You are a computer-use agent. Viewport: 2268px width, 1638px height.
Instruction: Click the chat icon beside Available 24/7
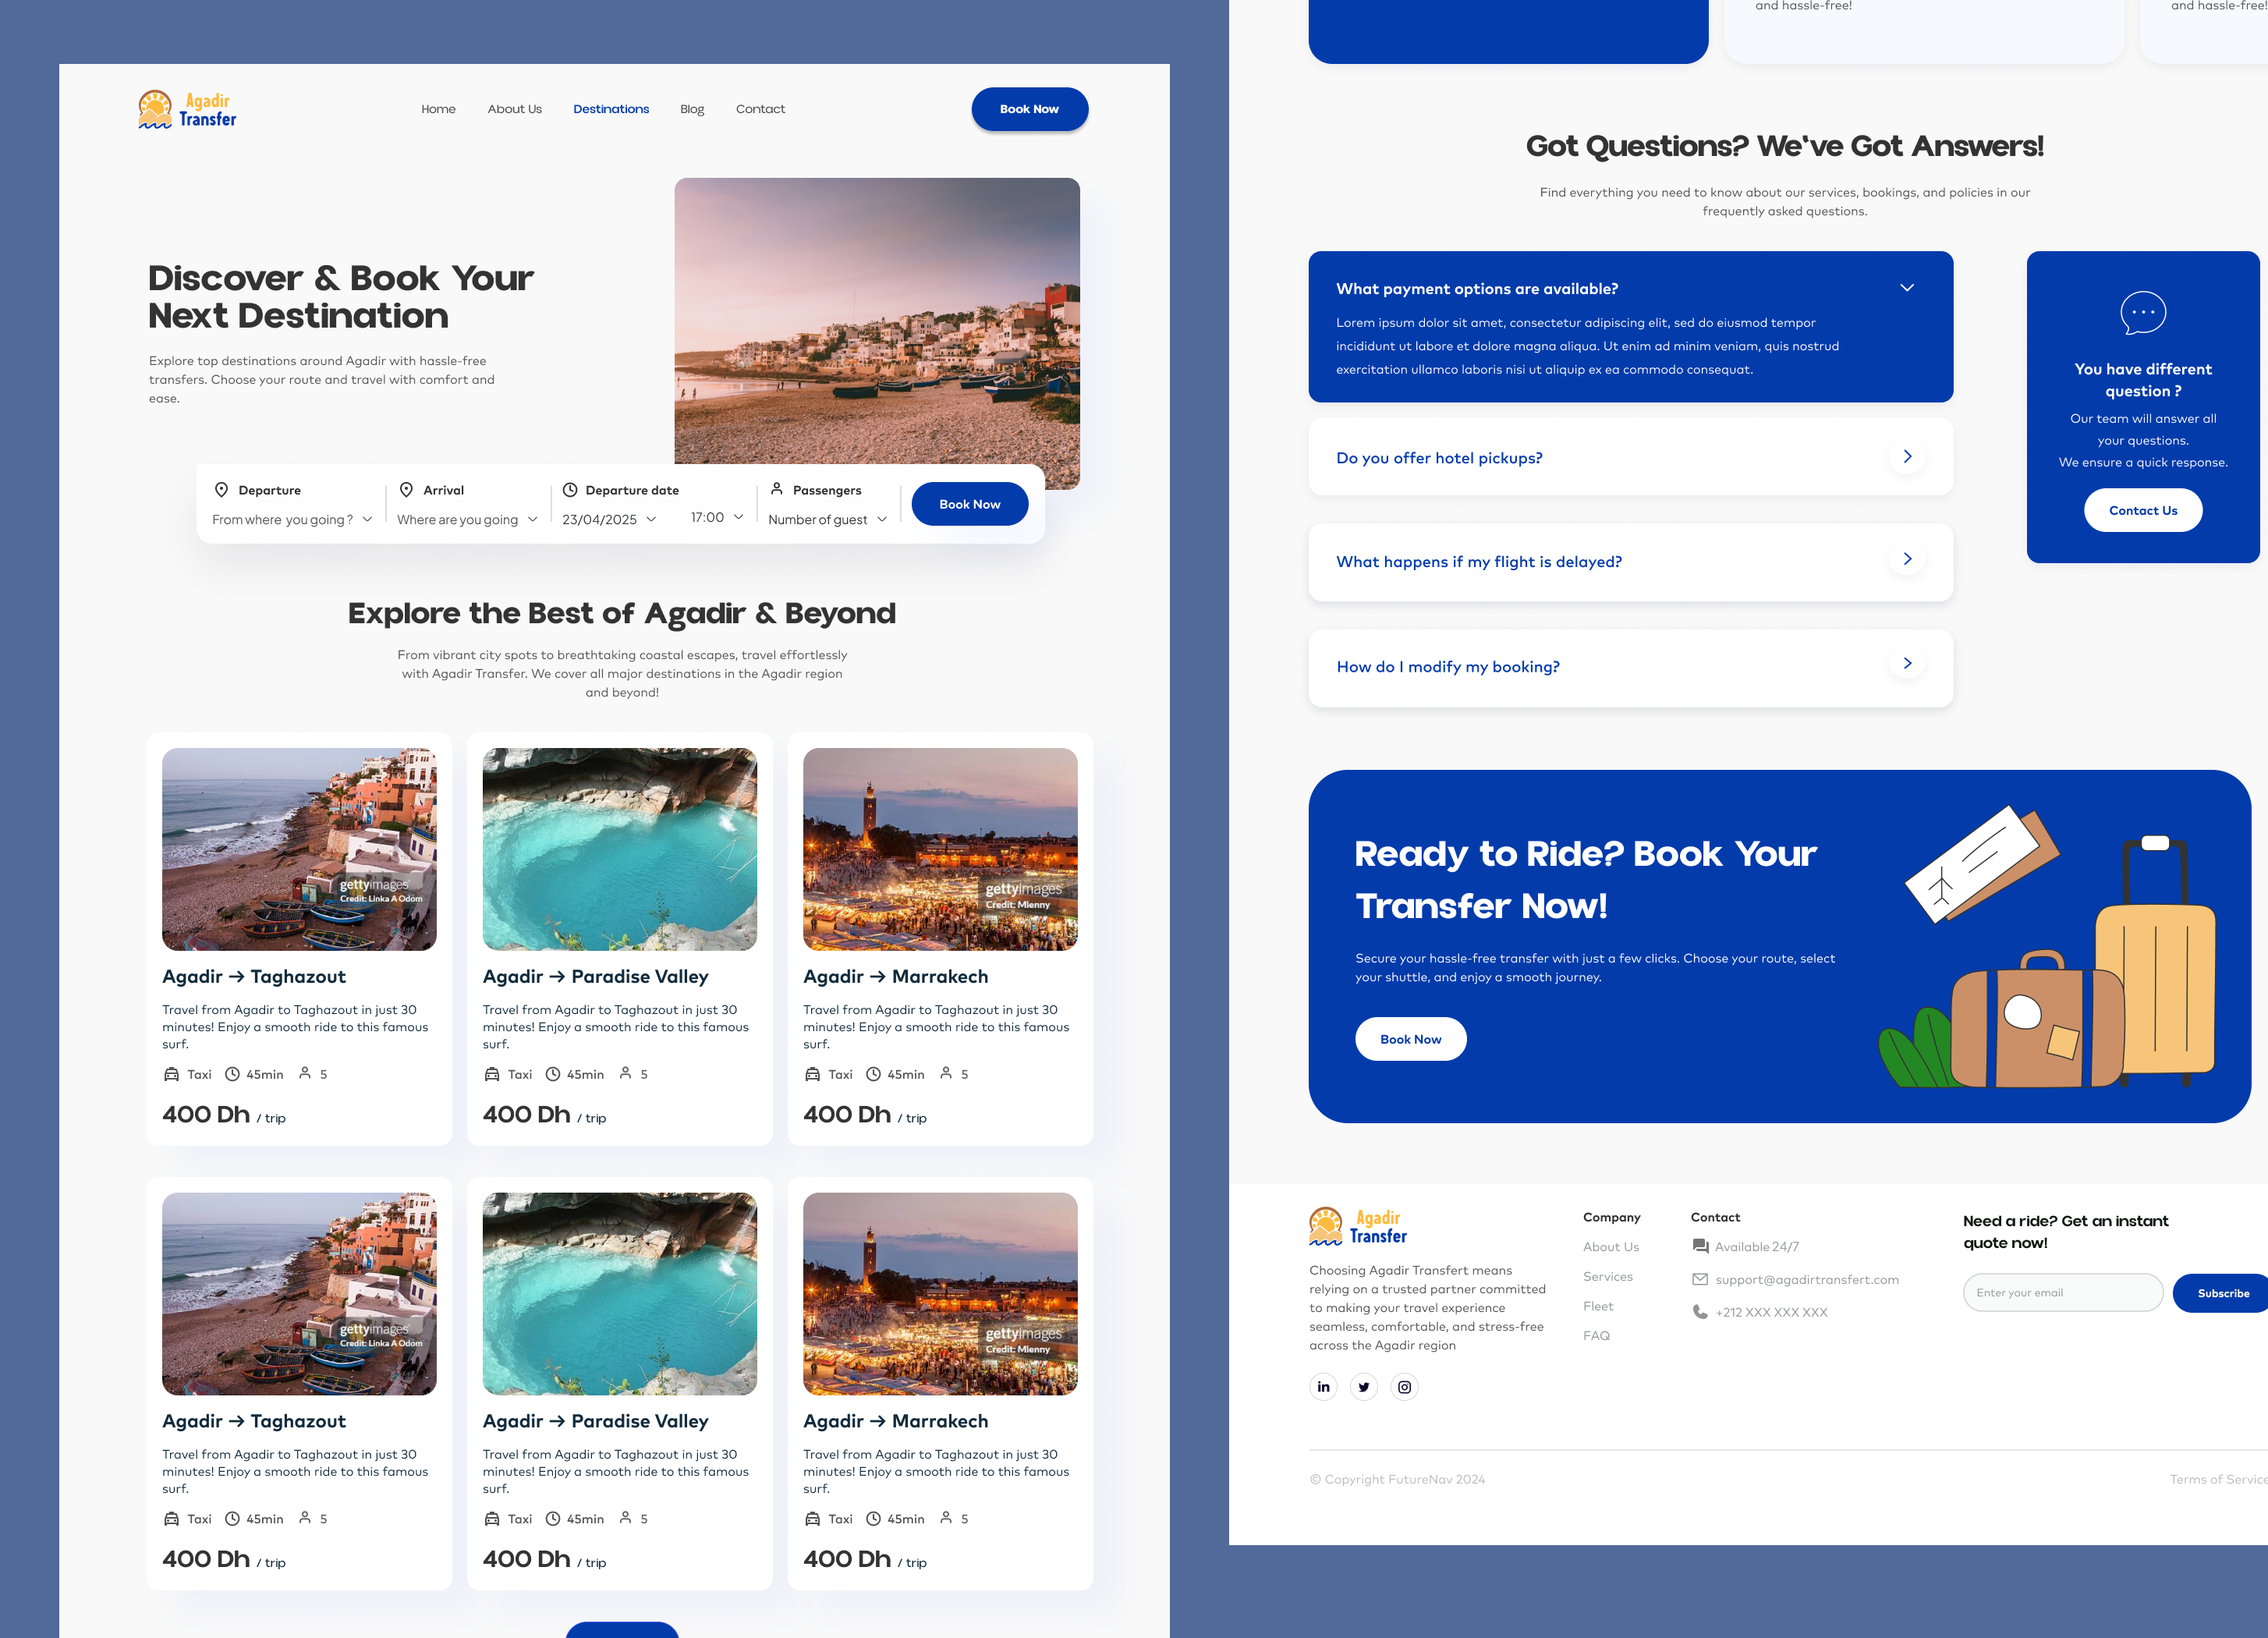tap(1700, 1246)
